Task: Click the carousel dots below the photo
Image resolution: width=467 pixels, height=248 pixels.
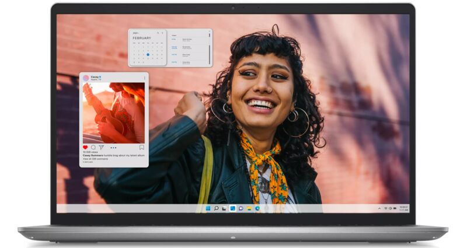Action: [113, 148]
